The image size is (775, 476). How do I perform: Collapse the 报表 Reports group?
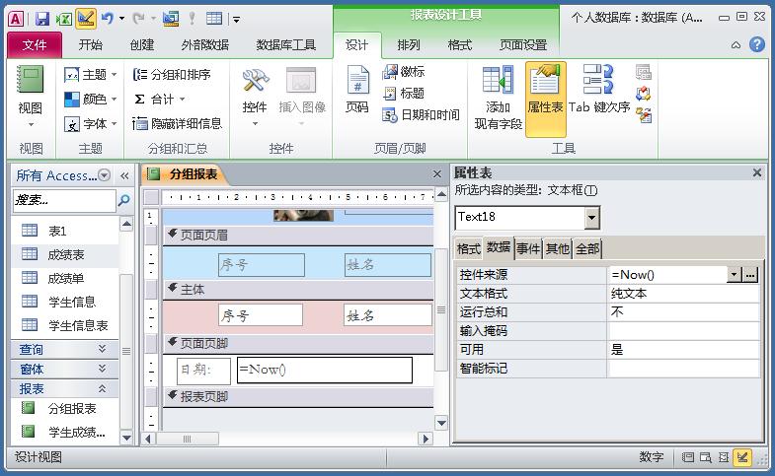click(64, 388)
